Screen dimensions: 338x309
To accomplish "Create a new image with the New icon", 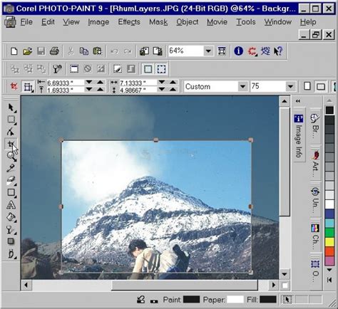I will (14, 51).
